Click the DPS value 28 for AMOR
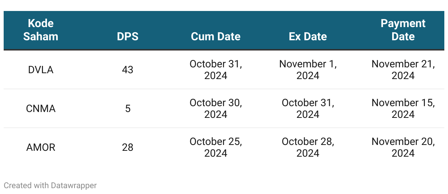 click(128, 147)
